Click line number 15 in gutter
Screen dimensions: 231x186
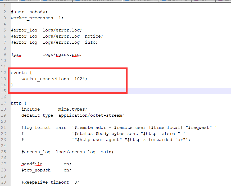tap(3, 91)
